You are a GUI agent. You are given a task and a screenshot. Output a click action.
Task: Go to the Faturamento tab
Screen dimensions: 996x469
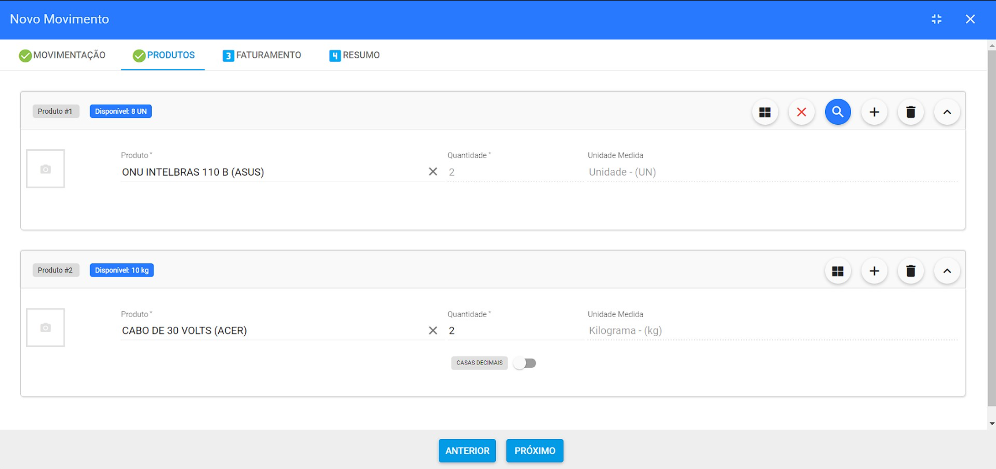click(262, 55)
